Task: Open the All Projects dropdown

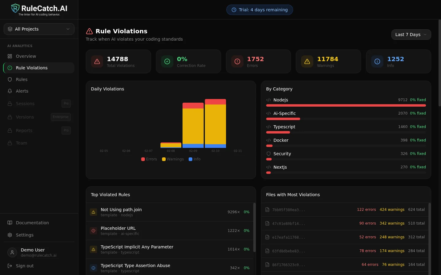Action: 39,29
